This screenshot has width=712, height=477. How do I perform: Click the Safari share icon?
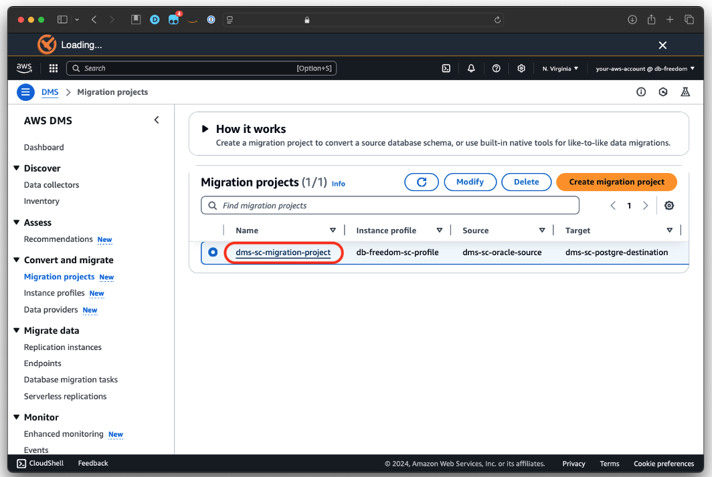click(x=651, y=19)
